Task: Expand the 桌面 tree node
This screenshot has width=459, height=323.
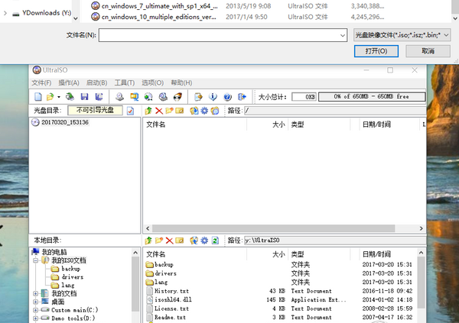Action: coord(36,302)
